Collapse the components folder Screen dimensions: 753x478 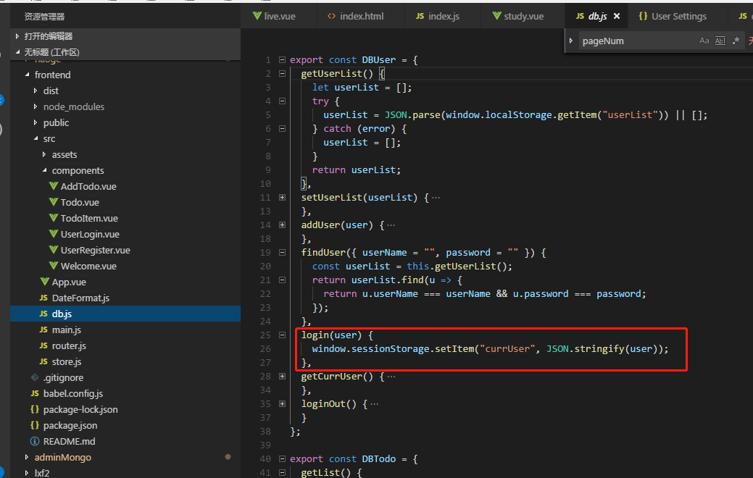[78, 170]
